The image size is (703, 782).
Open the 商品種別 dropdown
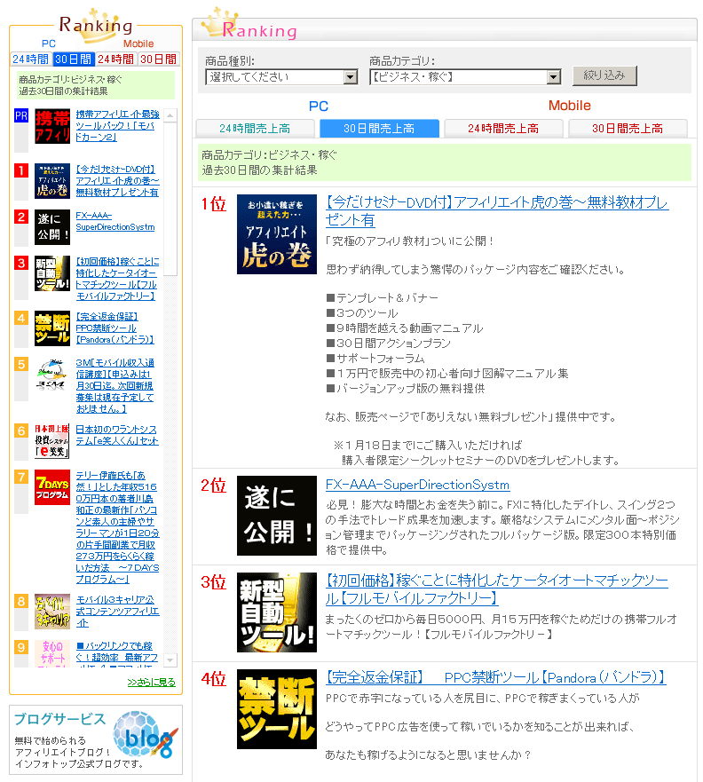tap(281, 77)
